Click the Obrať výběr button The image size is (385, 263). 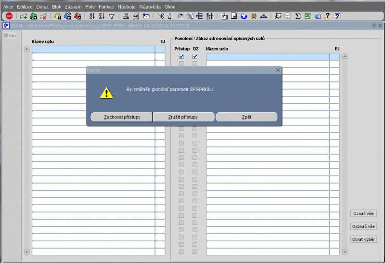363,239
